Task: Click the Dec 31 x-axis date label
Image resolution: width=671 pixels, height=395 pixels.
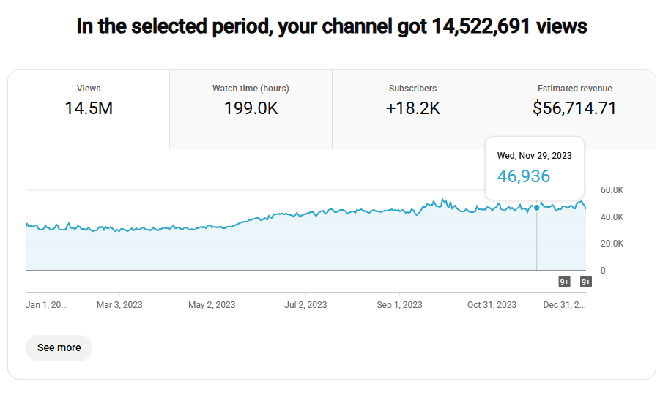Action: click(x=565, y=305)
